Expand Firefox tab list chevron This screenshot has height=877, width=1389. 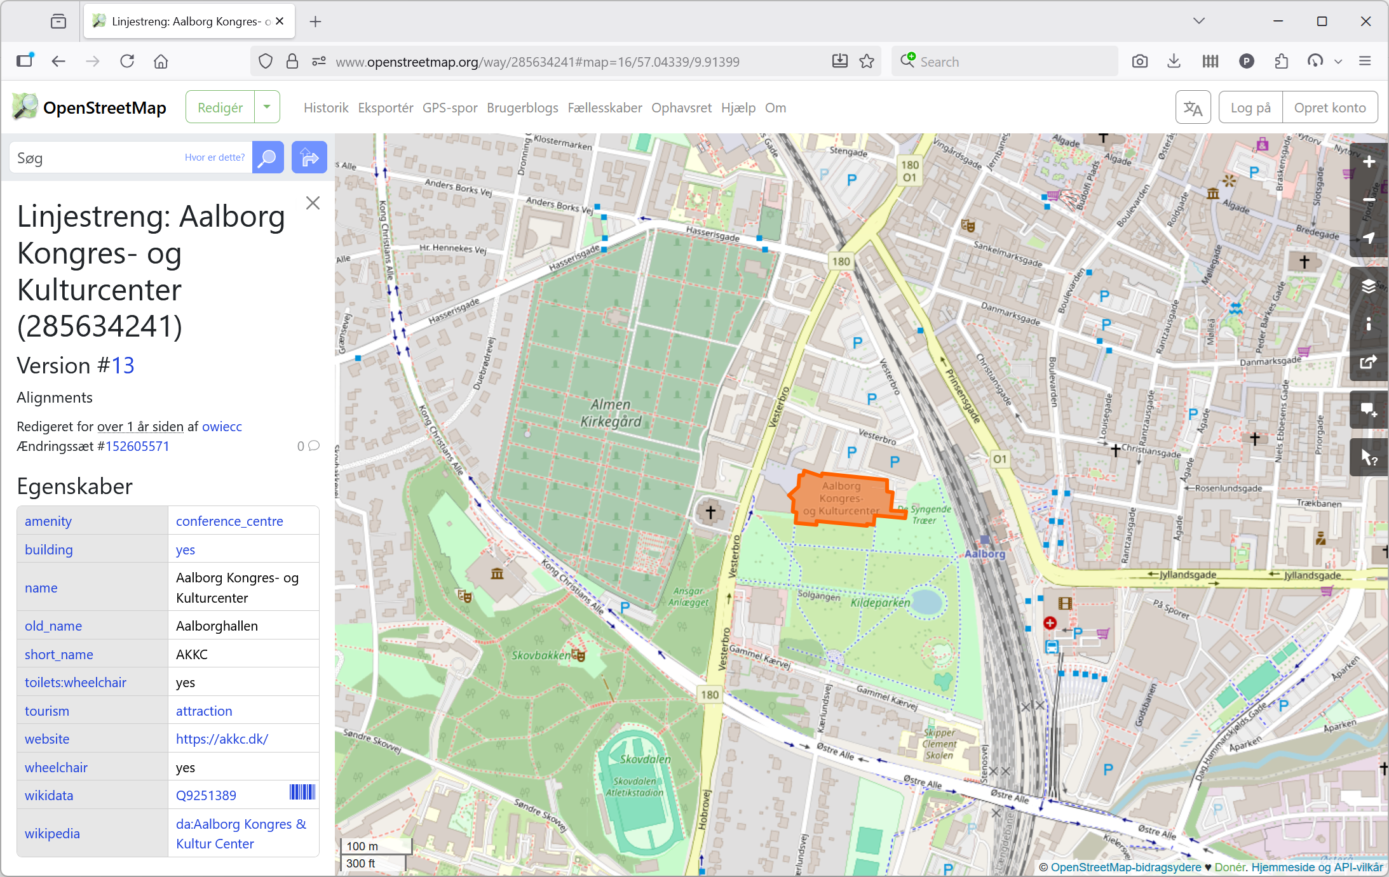[1199, 21]
